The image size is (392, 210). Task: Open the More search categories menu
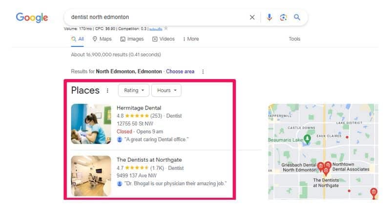click(191, 39)
